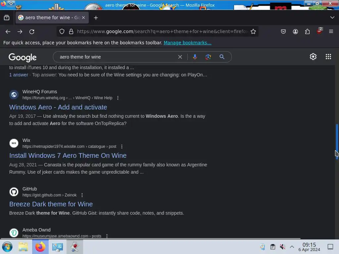Open Google apps grid
Screen dimensions: 339x254
pyautogui.click(x=328, y=57)
